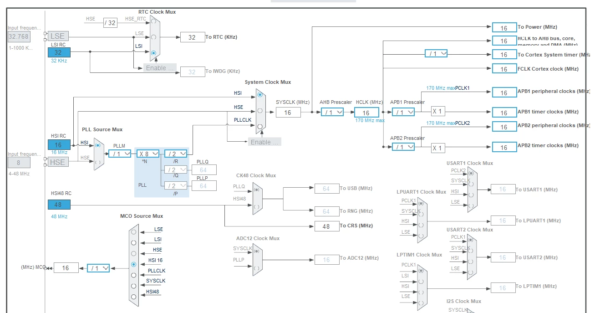Image resolution: width=595 pixels, height=313 pixels.
Task: Click the HSI48 RC 48 block
Action: coord(58,205)
